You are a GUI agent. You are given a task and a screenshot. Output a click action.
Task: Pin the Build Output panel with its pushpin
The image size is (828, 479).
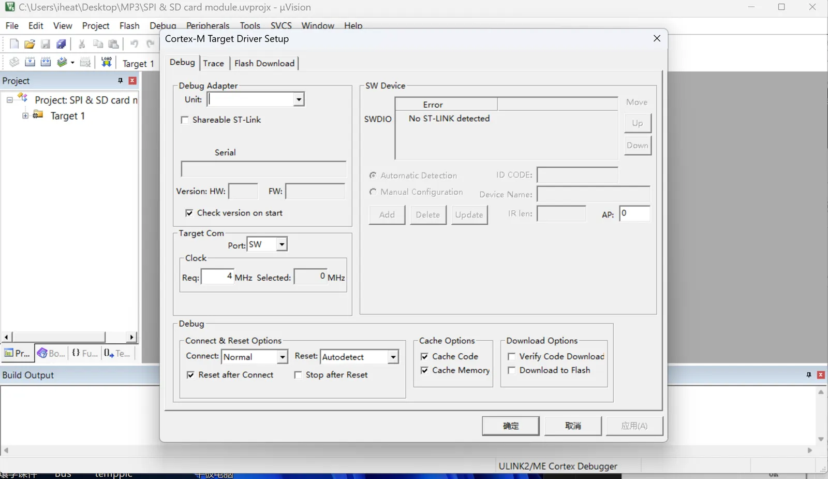pyautogui.click(x=809, y=374)
